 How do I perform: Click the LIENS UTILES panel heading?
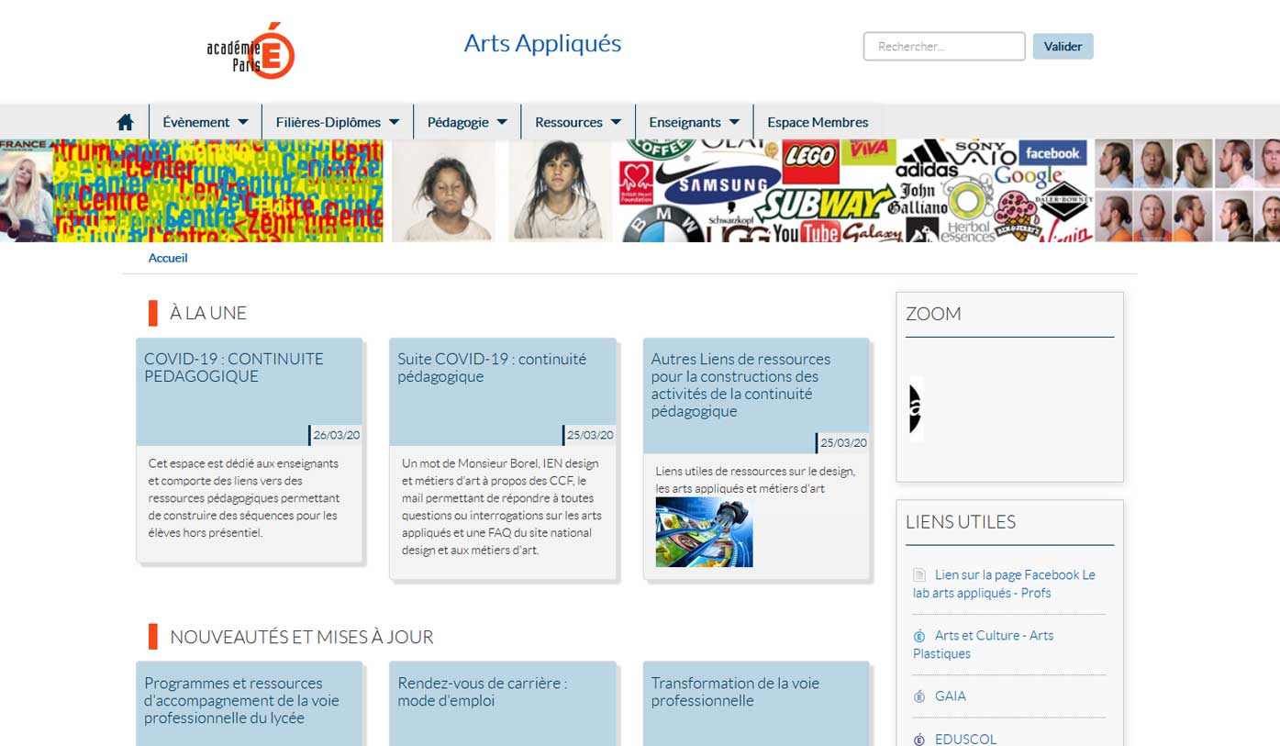point(961,522)
